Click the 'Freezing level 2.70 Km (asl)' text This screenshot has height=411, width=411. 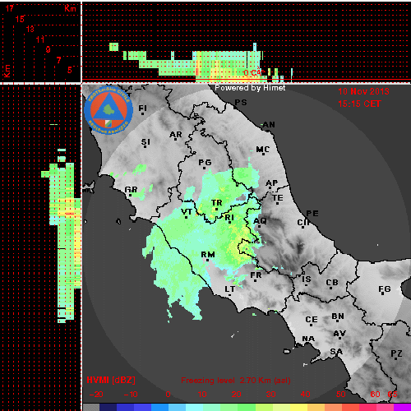tap(236, 381)
